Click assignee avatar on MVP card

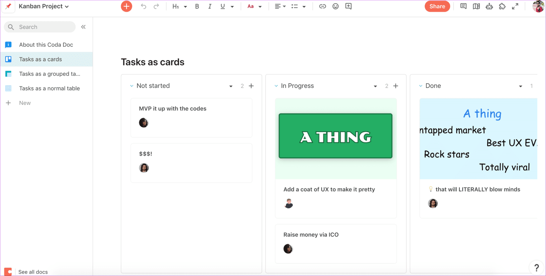(x=144, y=122)
